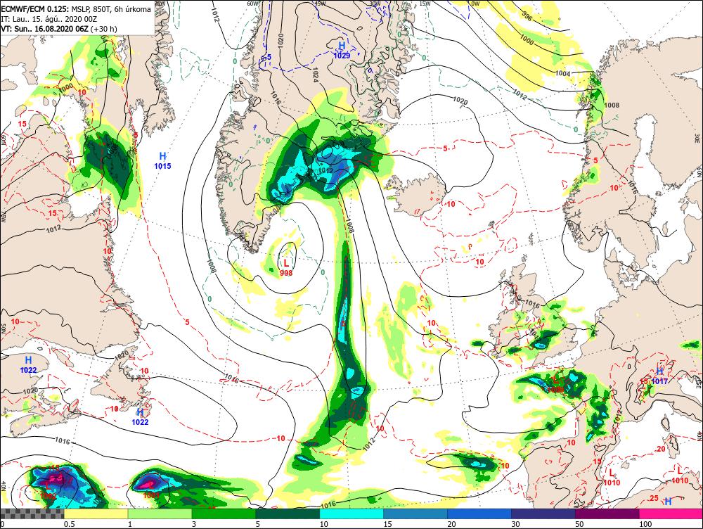Click the "1024" isobar label over Greenland
This screenshot has height=529, width=703.
314,75
